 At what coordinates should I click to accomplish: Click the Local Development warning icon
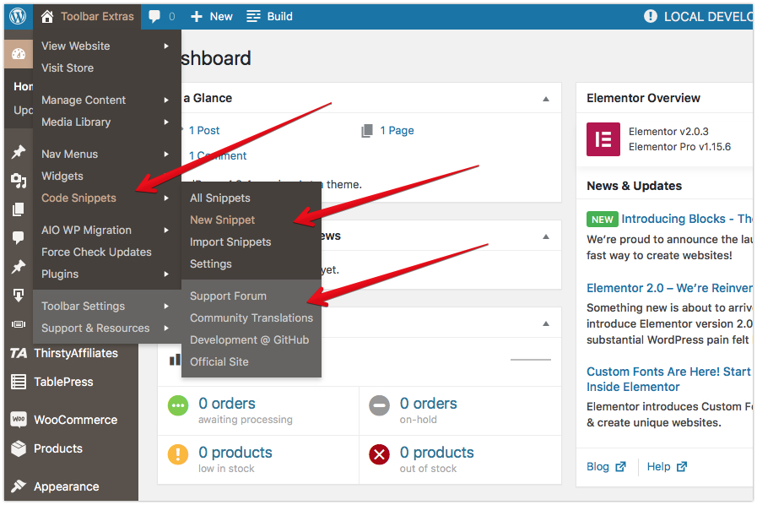pyautogui.click(x=651, y=16)
